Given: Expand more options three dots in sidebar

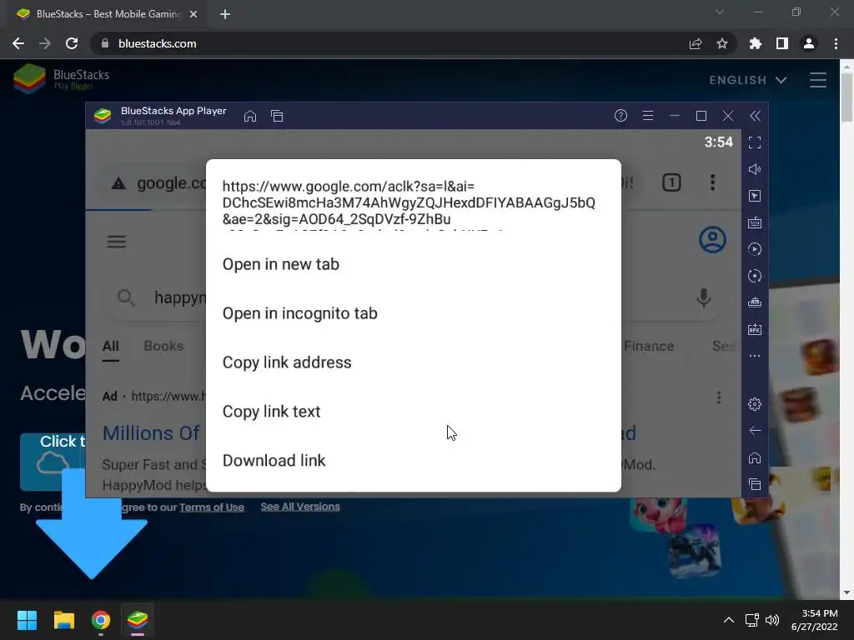Looking at the screenshot, I should 754,356.
